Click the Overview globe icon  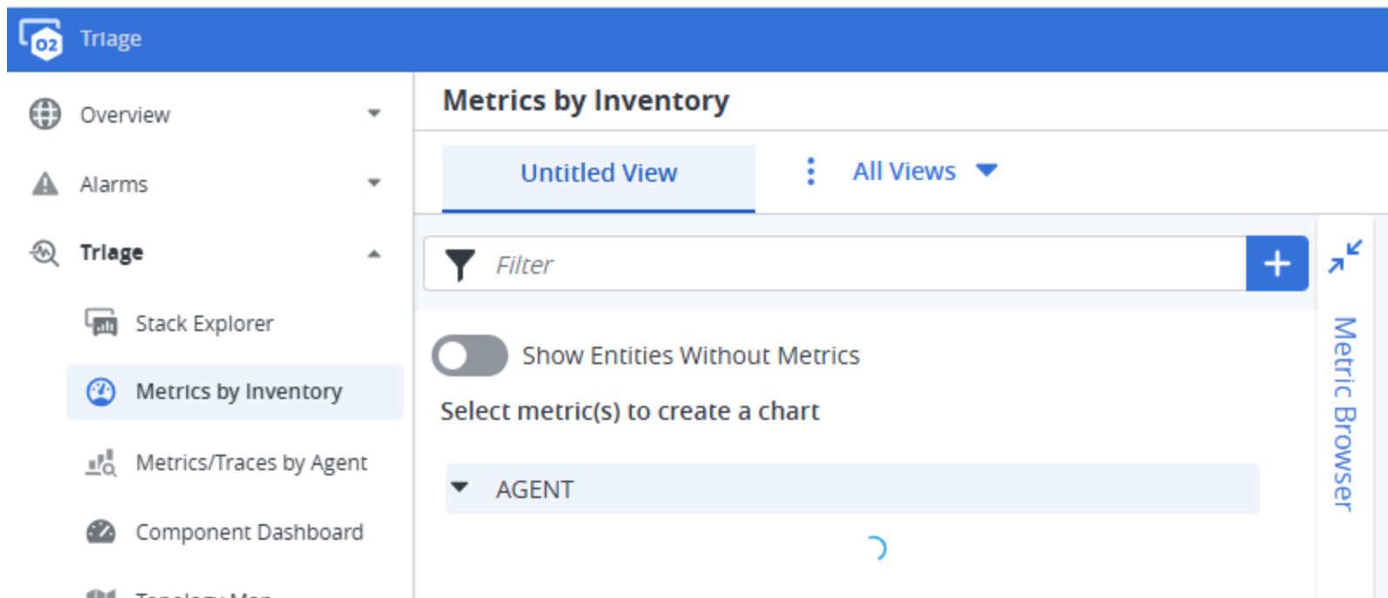click(x=45, y=114)
